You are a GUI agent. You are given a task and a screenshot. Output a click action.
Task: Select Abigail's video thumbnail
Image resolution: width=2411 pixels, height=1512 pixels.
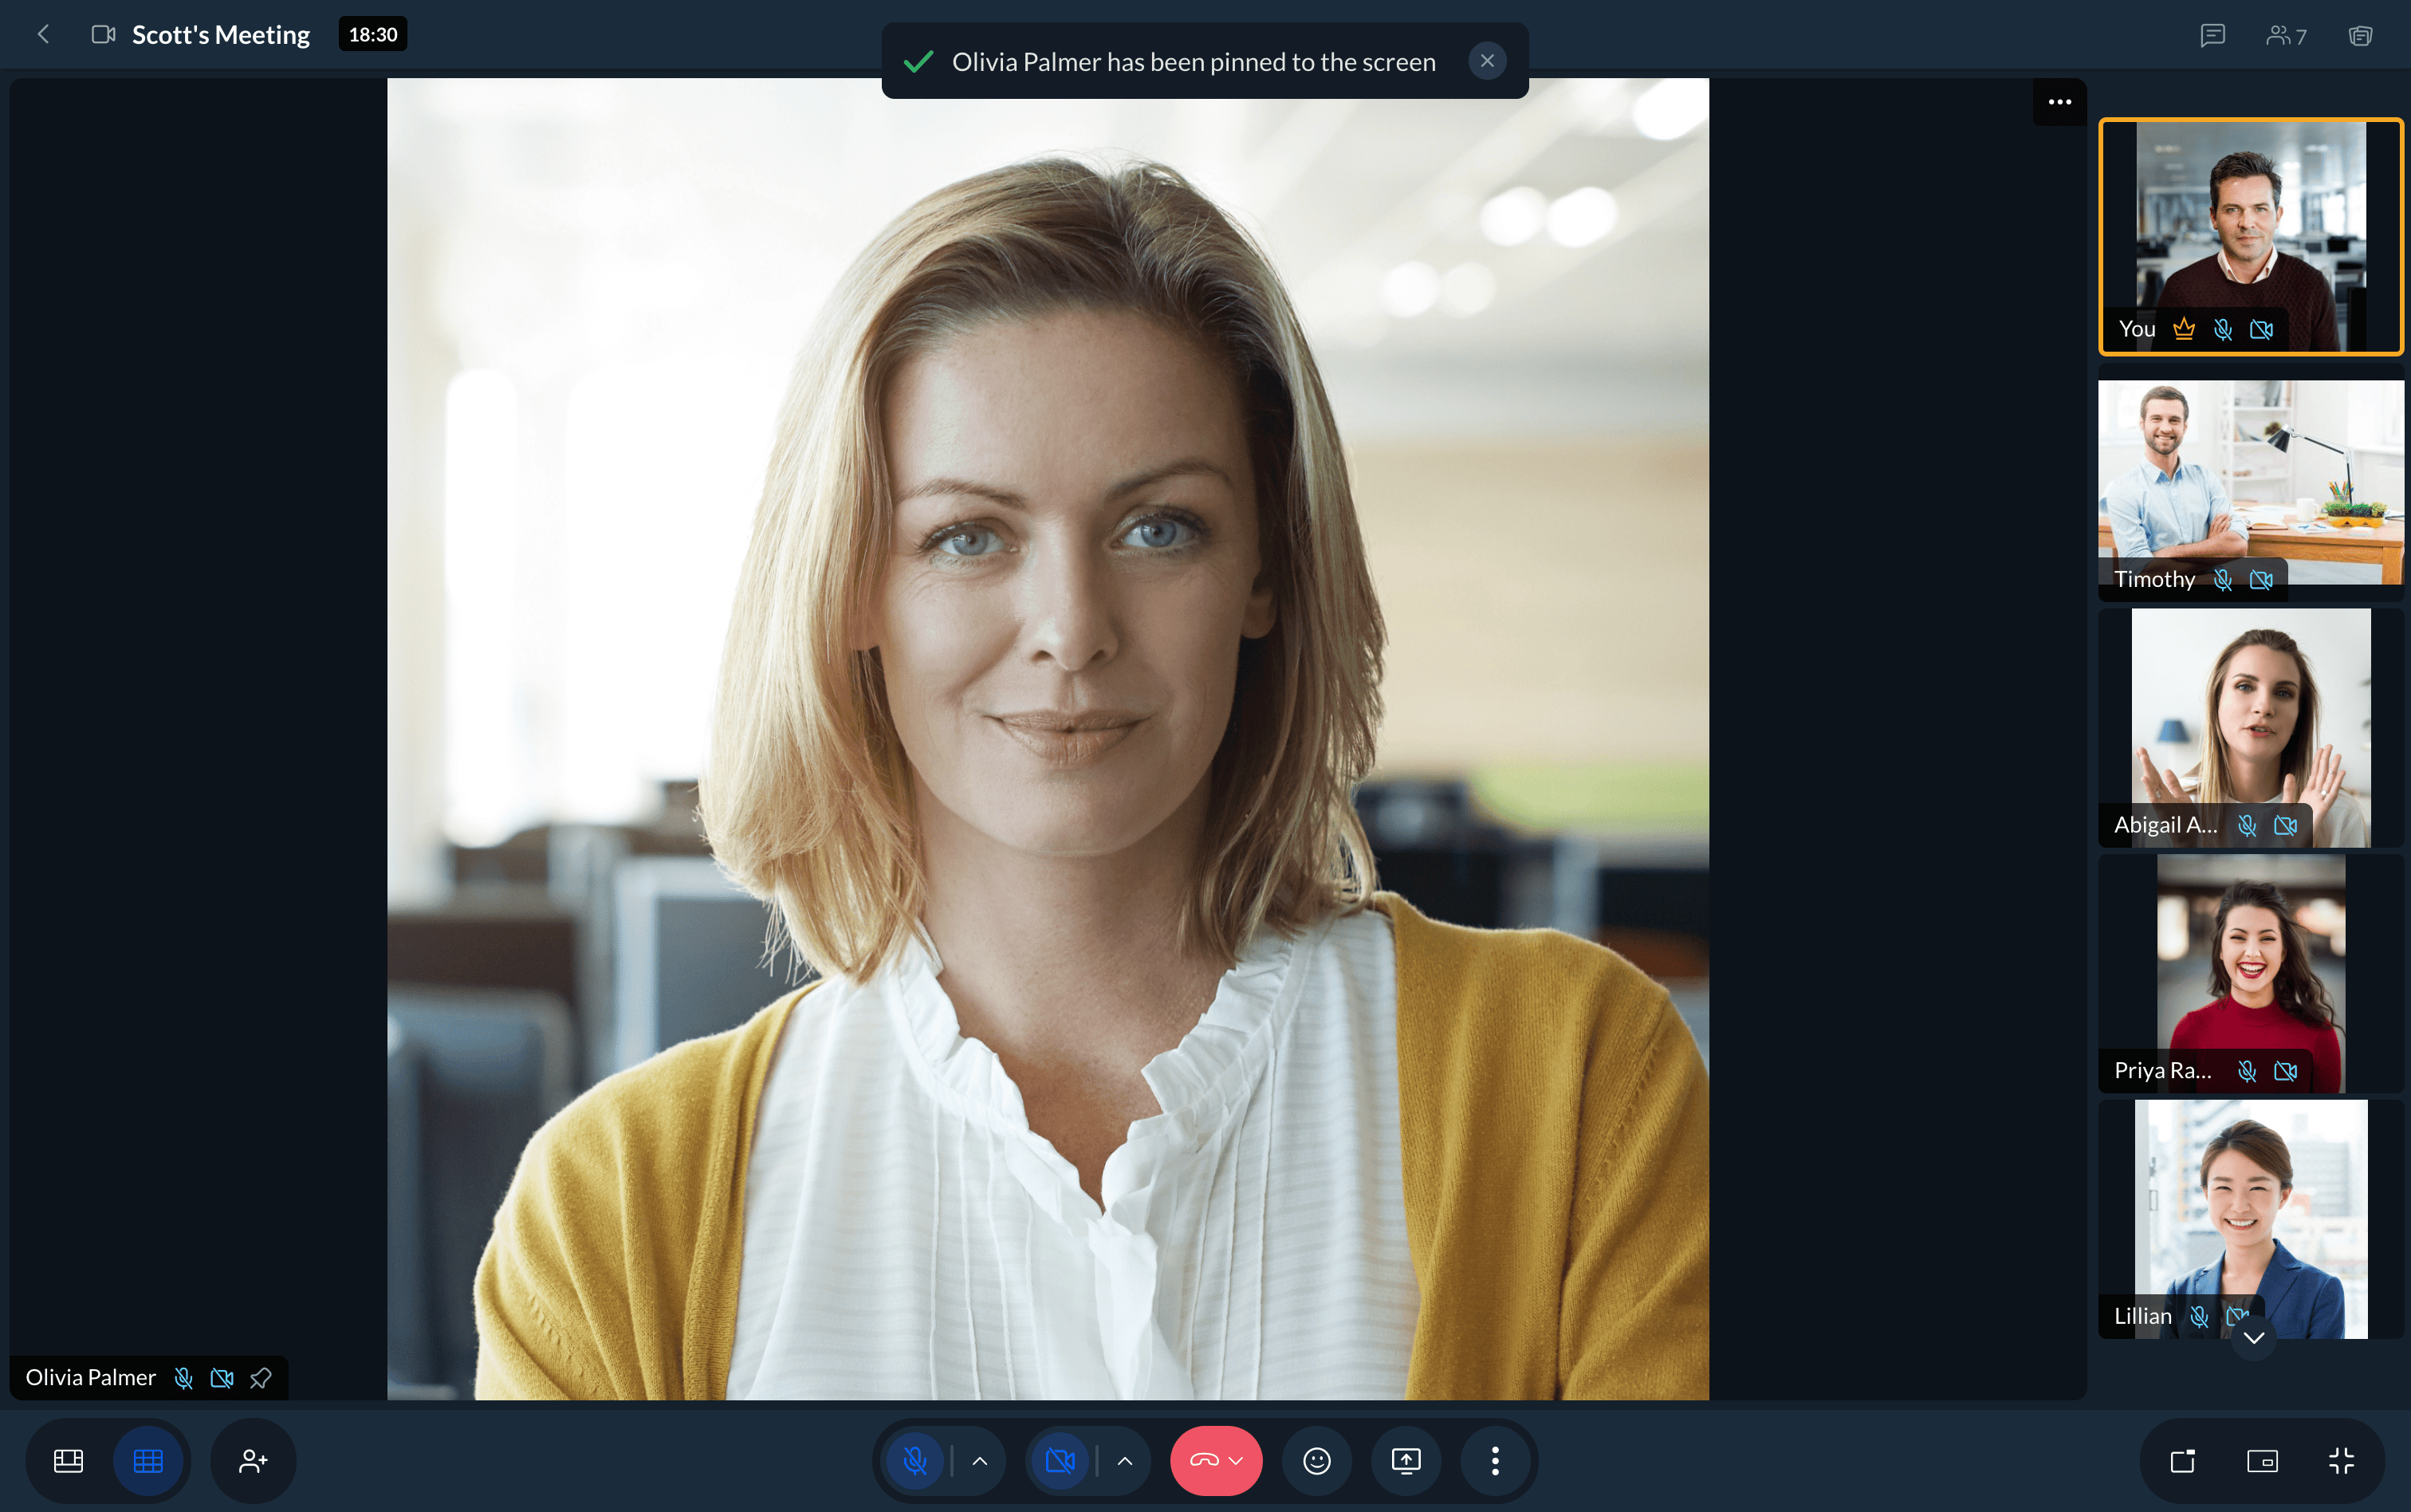click(x=2250, y=728)
